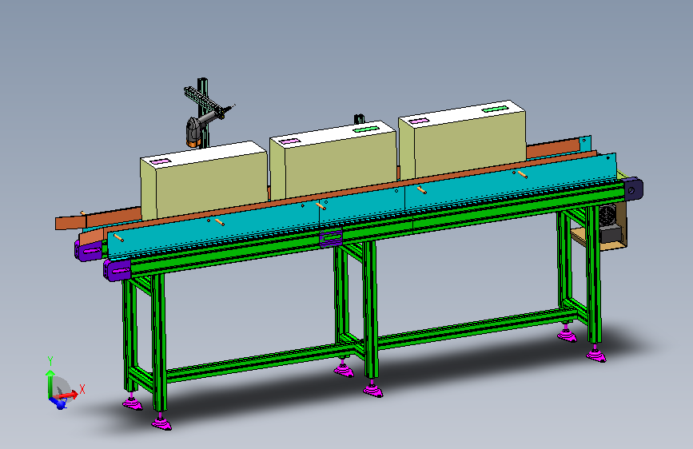The width and height of the screenshot is (693, 449).
Task: Select the front purple end cap at the left end
Action: point(117,269)
